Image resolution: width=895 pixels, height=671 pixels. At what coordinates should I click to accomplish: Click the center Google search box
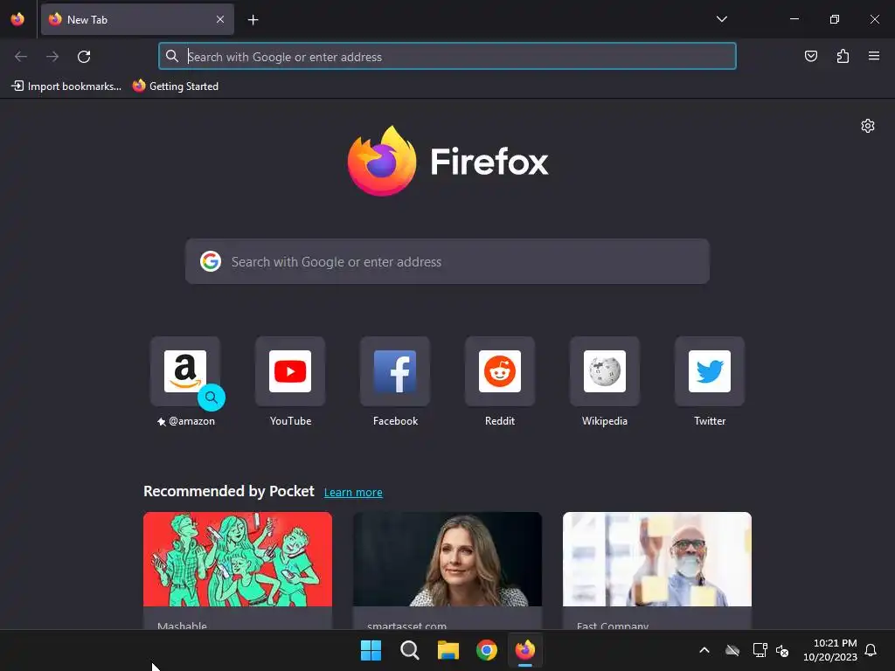point(447,261)
